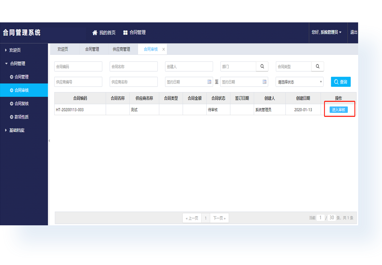Click the 查询 search button
This screenshot has width=382, height=265.
tap(341, 82)
